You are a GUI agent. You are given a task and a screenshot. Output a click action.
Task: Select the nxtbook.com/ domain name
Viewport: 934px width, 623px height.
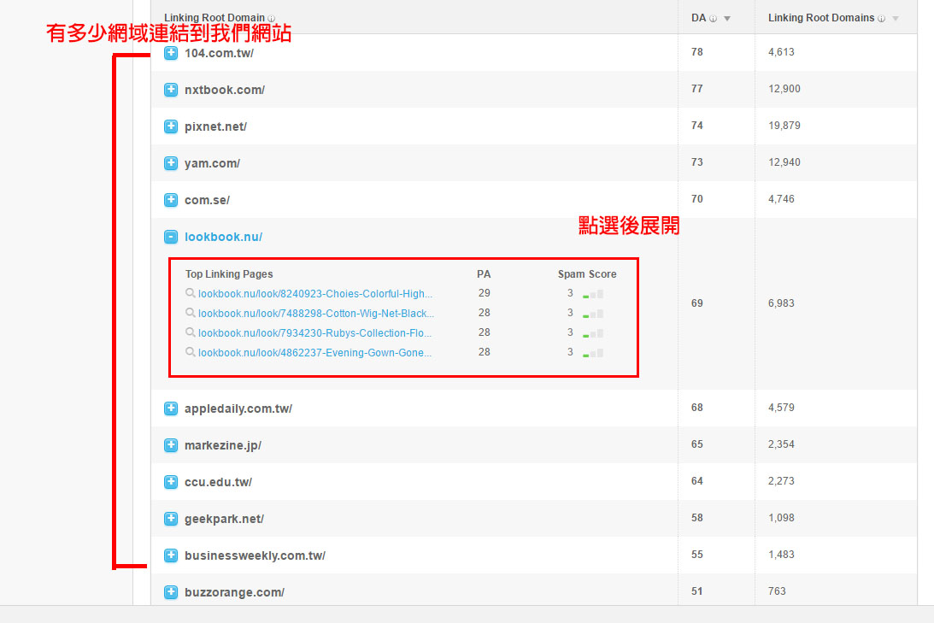point(225,90)
